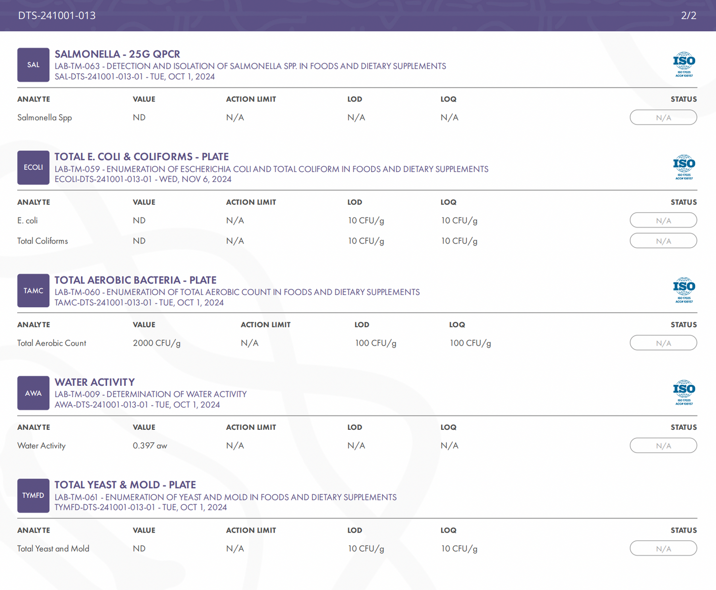This screenshot has height=590, width=716.
Task: Click the E. coli status N/A pill
Action: click(663, 221)
